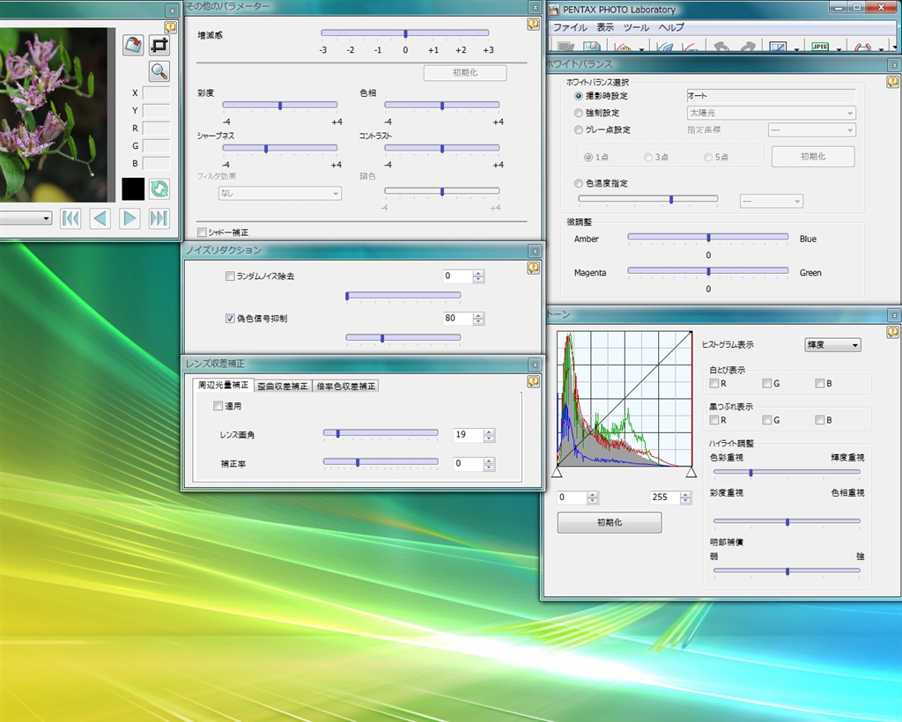Select the crop tool in the preview panel
The image size is (902, 722).
pos(159,45)
